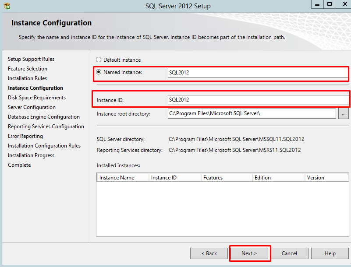
Task: Select the Feature Selection step
Action: pos(28,69)
